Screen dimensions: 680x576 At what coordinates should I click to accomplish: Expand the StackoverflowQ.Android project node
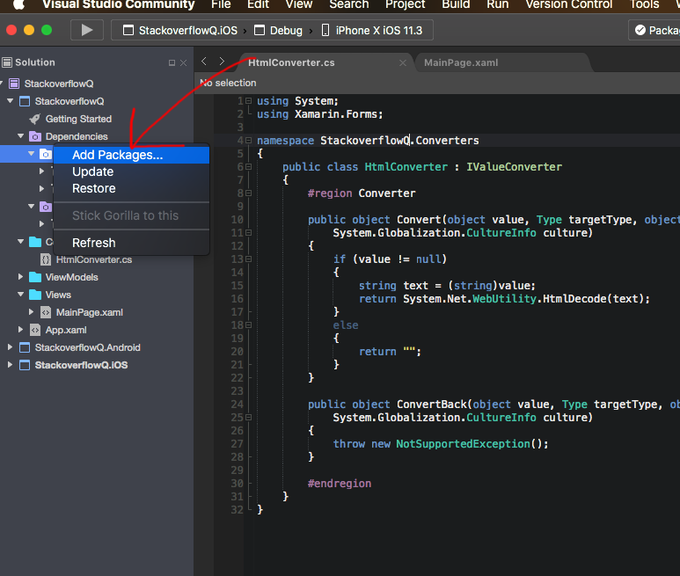[x=11, y=347]
